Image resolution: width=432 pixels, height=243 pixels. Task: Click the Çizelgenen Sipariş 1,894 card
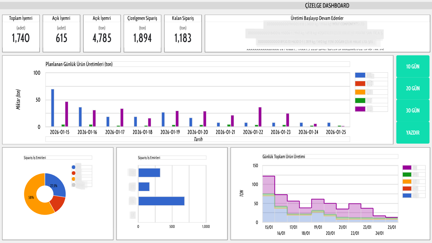[143, 33]
